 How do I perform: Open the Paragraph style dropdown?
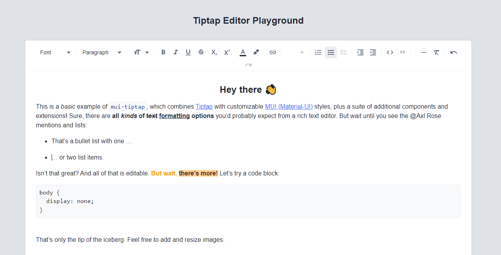point(102,52)
